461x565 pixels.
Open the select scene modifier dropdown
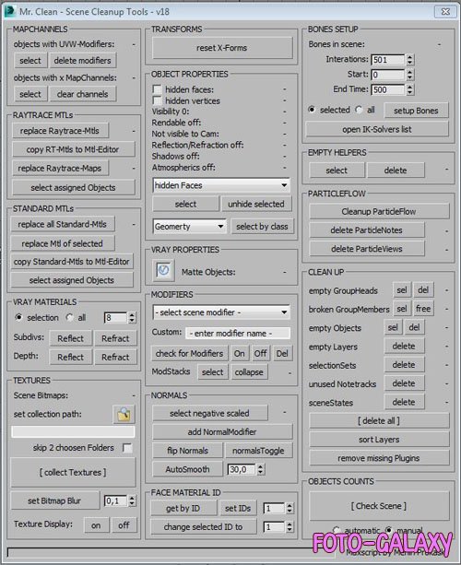[221, 312]
